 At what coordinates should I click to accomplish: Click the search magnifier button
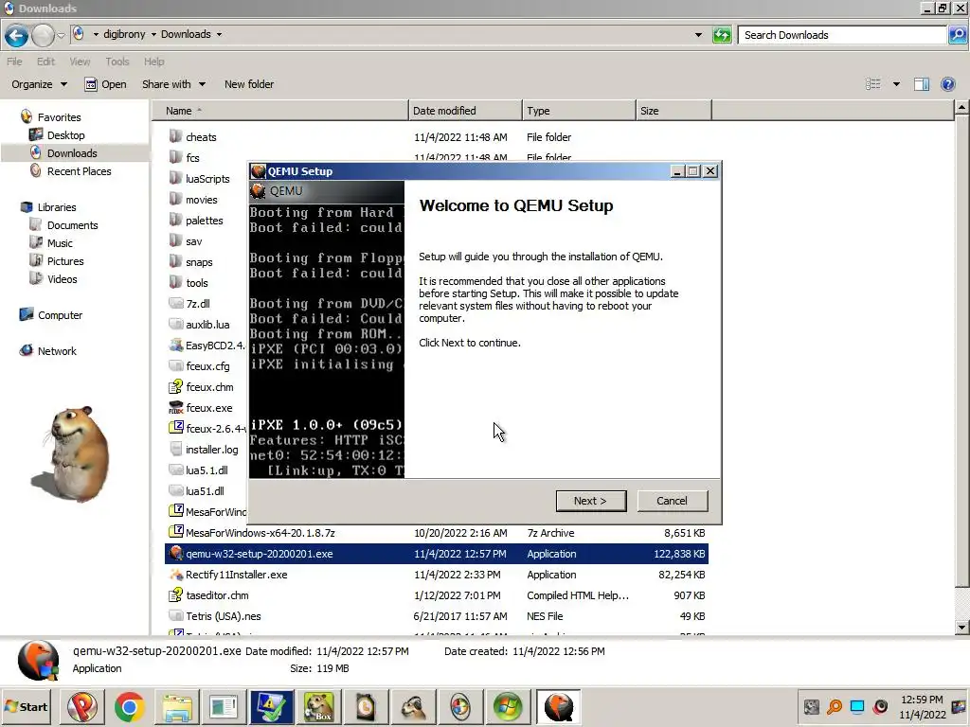point(957,35)
